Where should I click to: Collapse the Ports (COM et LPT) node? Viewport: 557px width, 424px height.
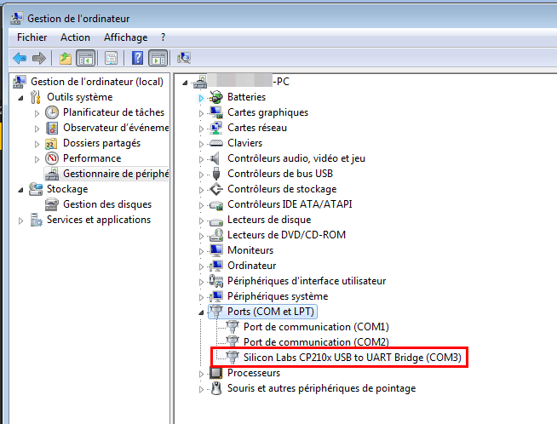pyautogui.click(x=202, y=312)
